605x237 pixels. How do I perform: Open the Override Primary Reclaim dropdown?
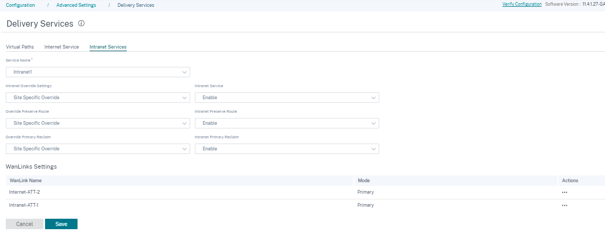98,148
